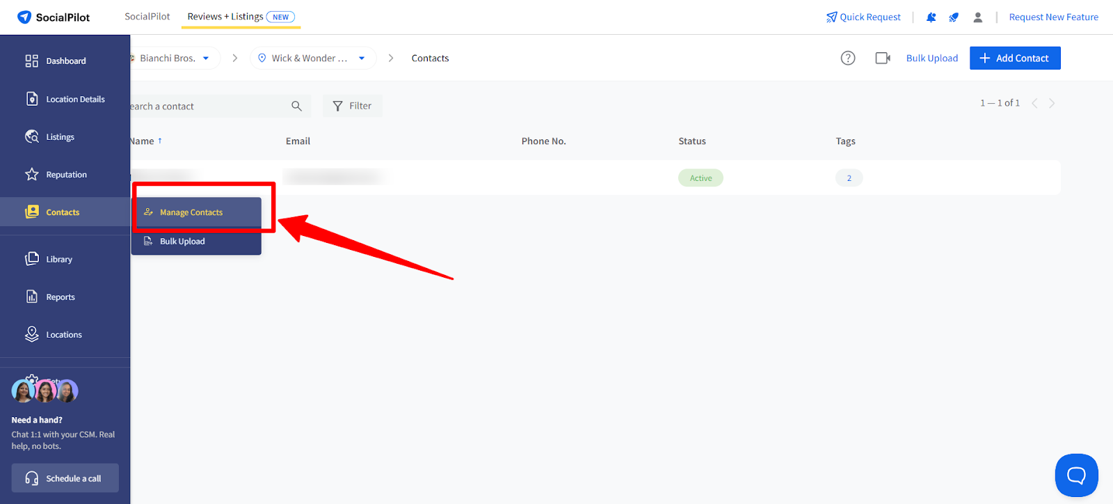1113x504 pixels.
Task: Go to previous page arrow
Action: (1034, 103)
